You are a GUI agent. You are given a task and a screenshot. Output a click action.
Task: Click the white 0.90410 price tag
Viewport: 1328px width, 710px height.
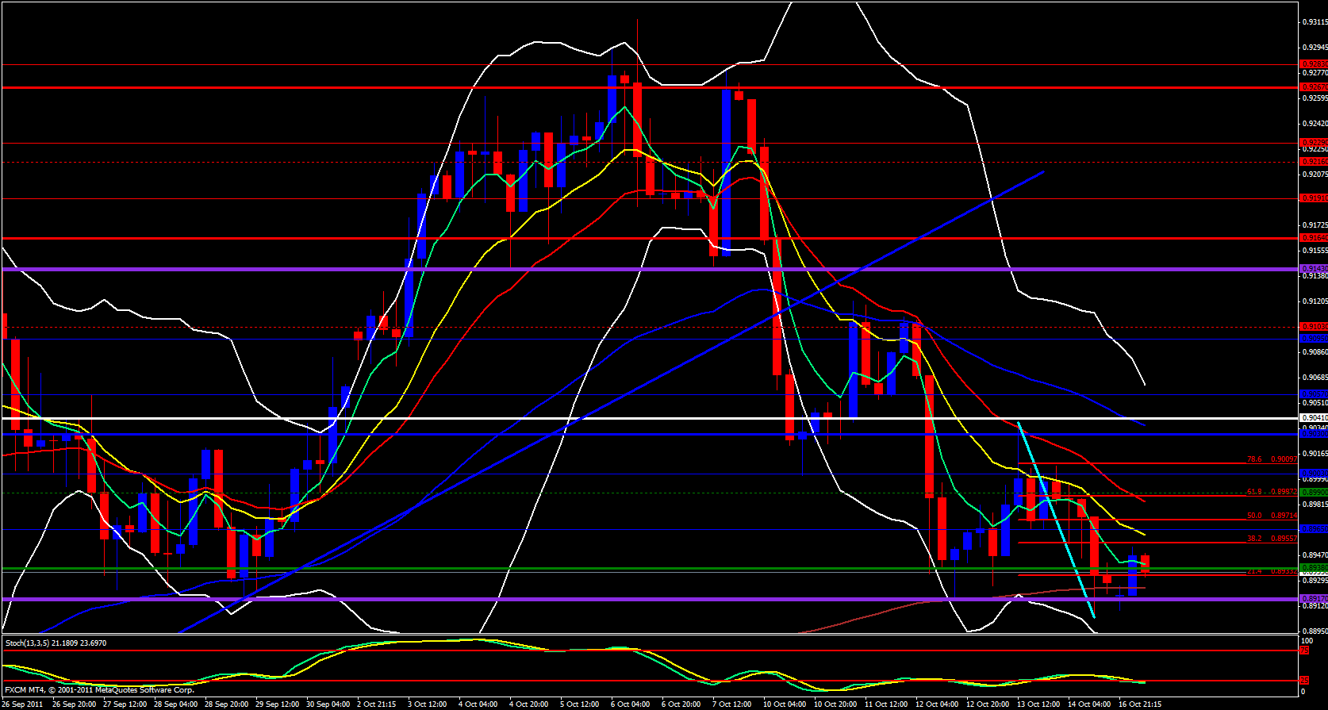(1314, 418)
